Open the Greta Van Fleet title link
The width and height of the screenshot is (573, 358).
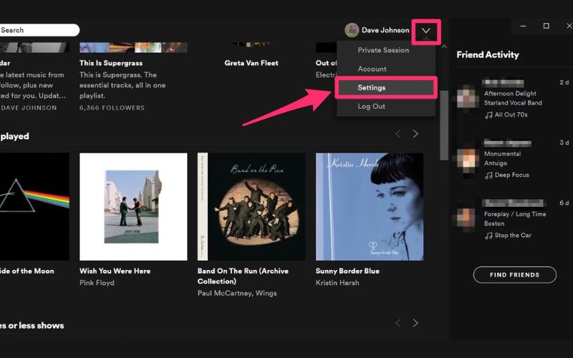[x=251, y=63]
